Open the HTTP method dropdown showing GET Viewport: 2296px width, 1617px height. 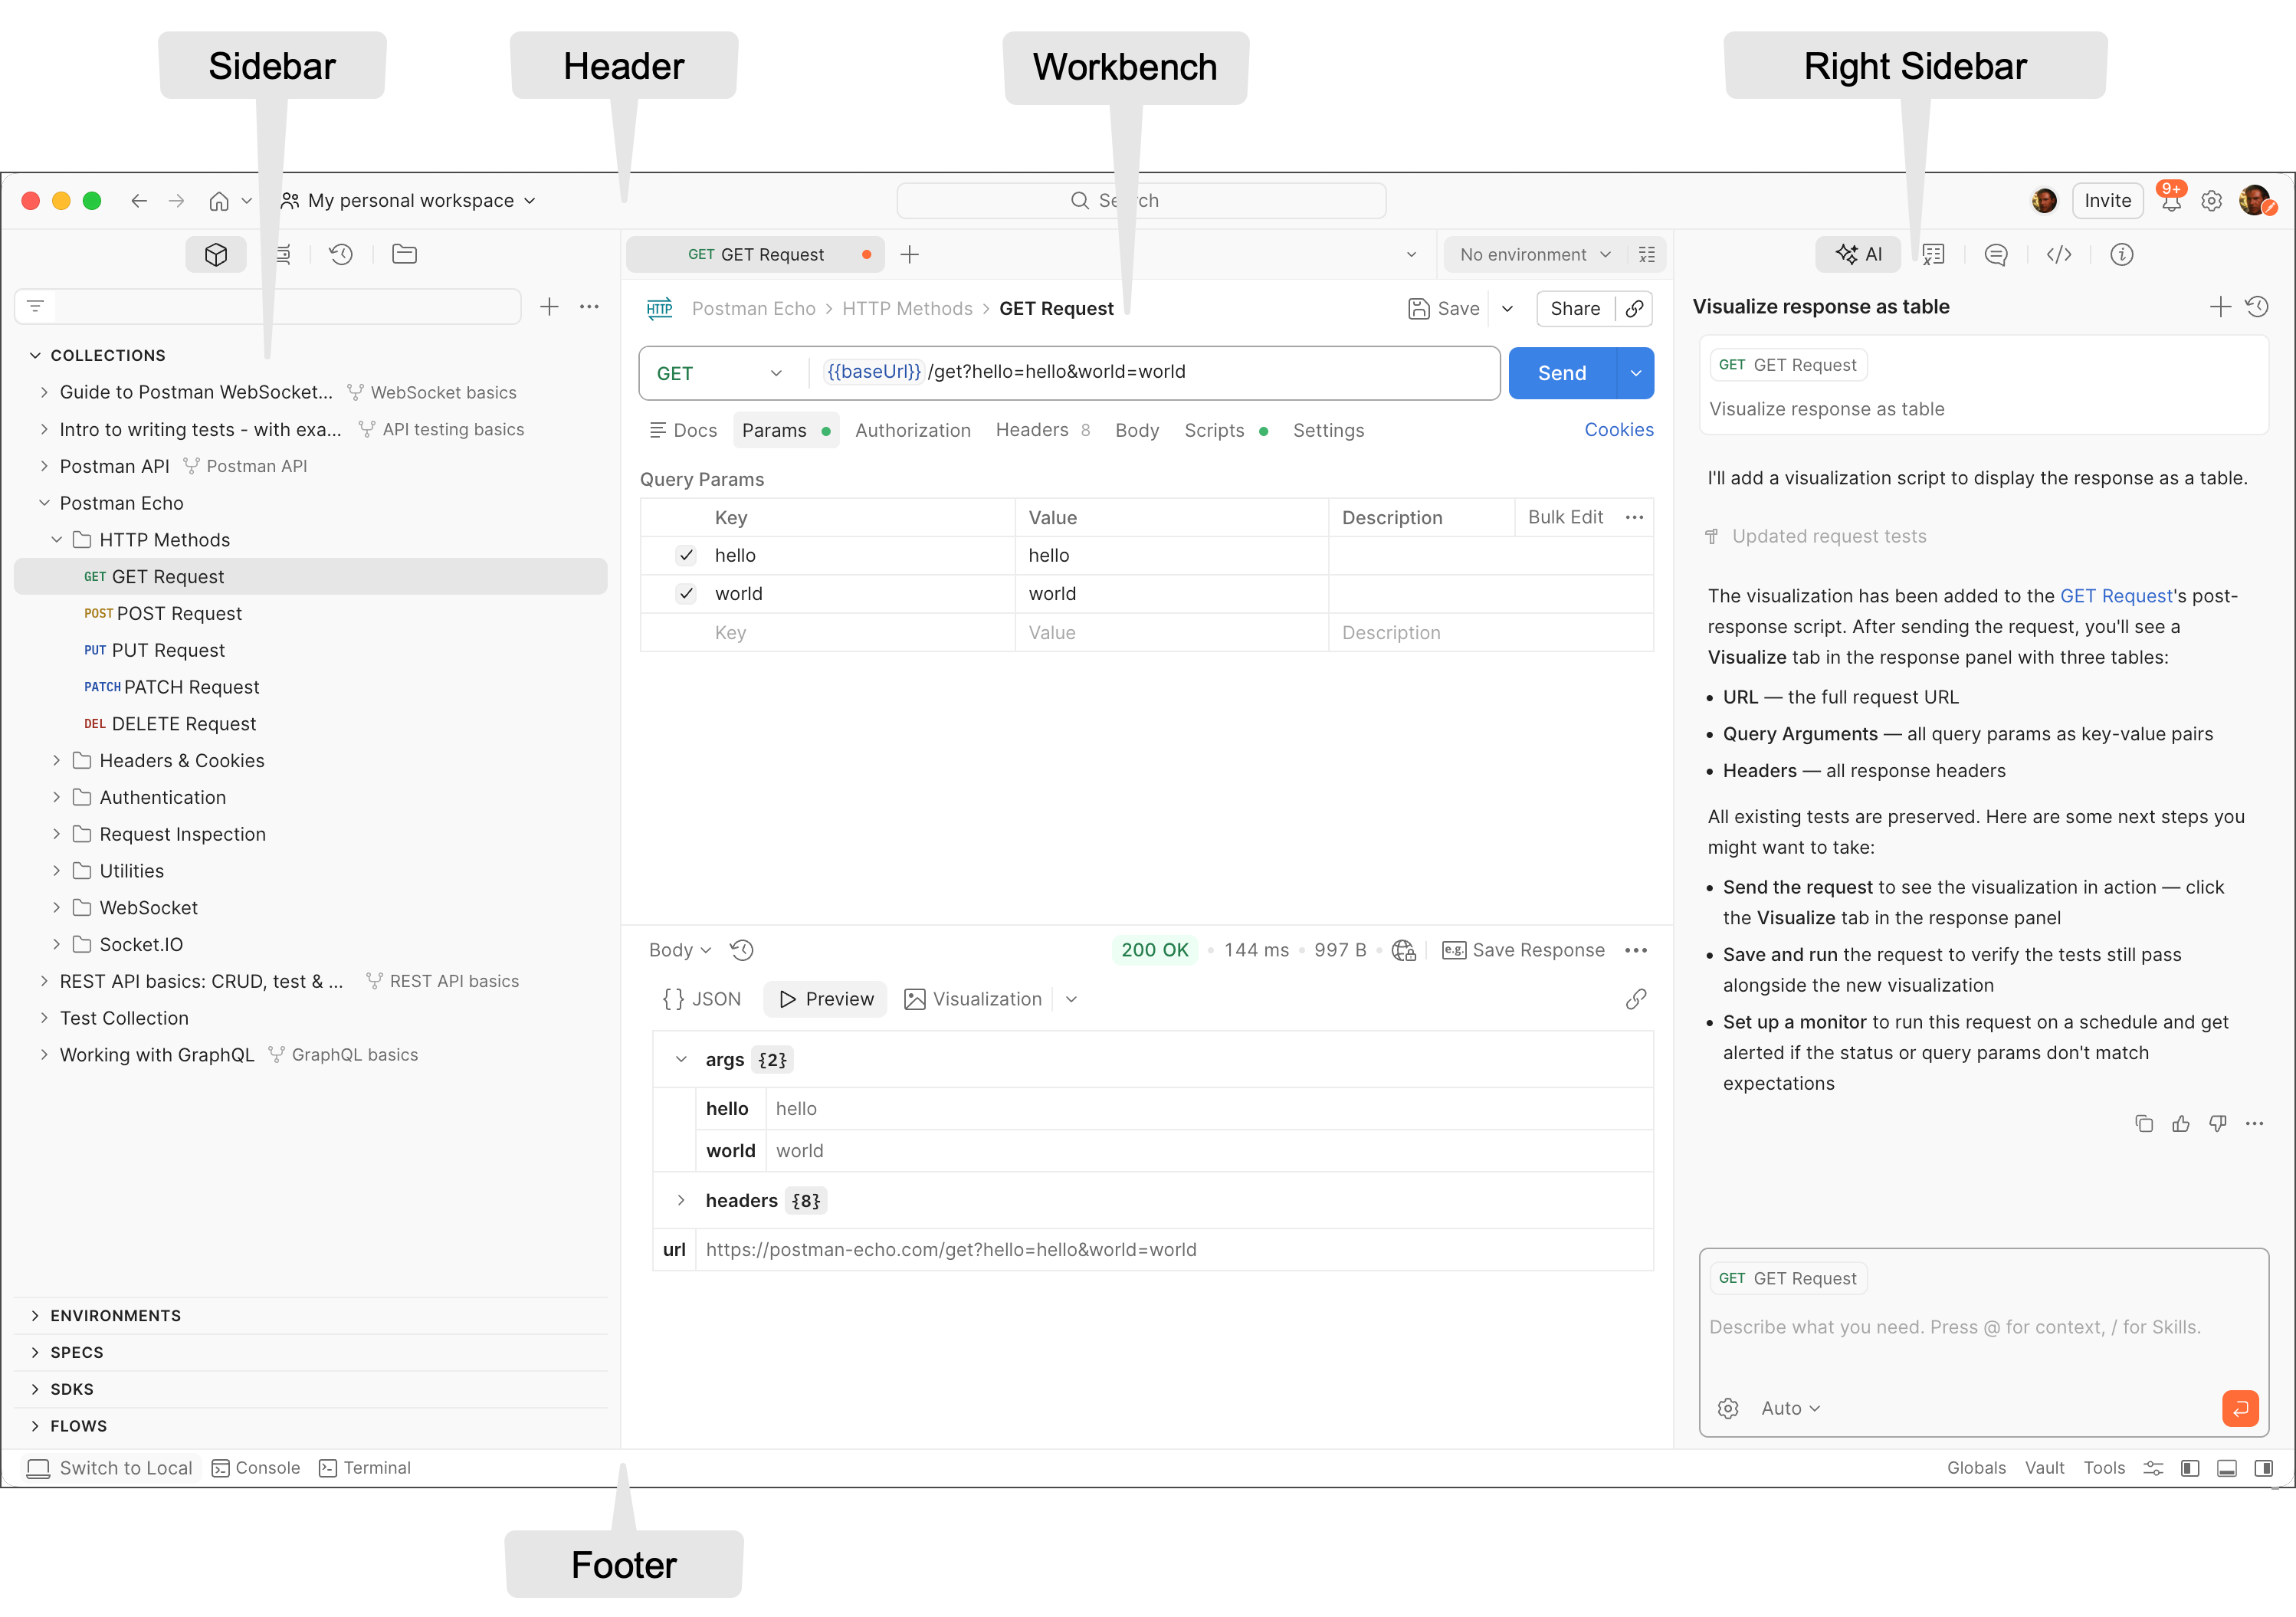point(719,372)
